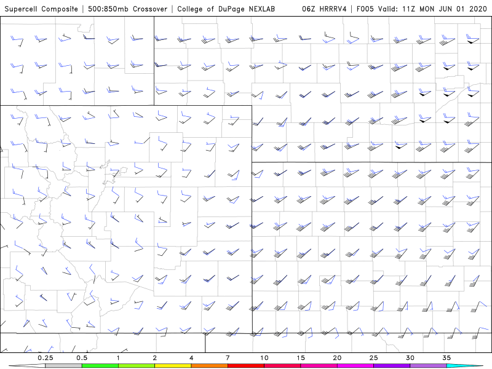This screenshot has width=492, height=369.
Task: Select the yellow-green 1–2 color bar segment
Action: pyautogui.click(x=137, y=366)
